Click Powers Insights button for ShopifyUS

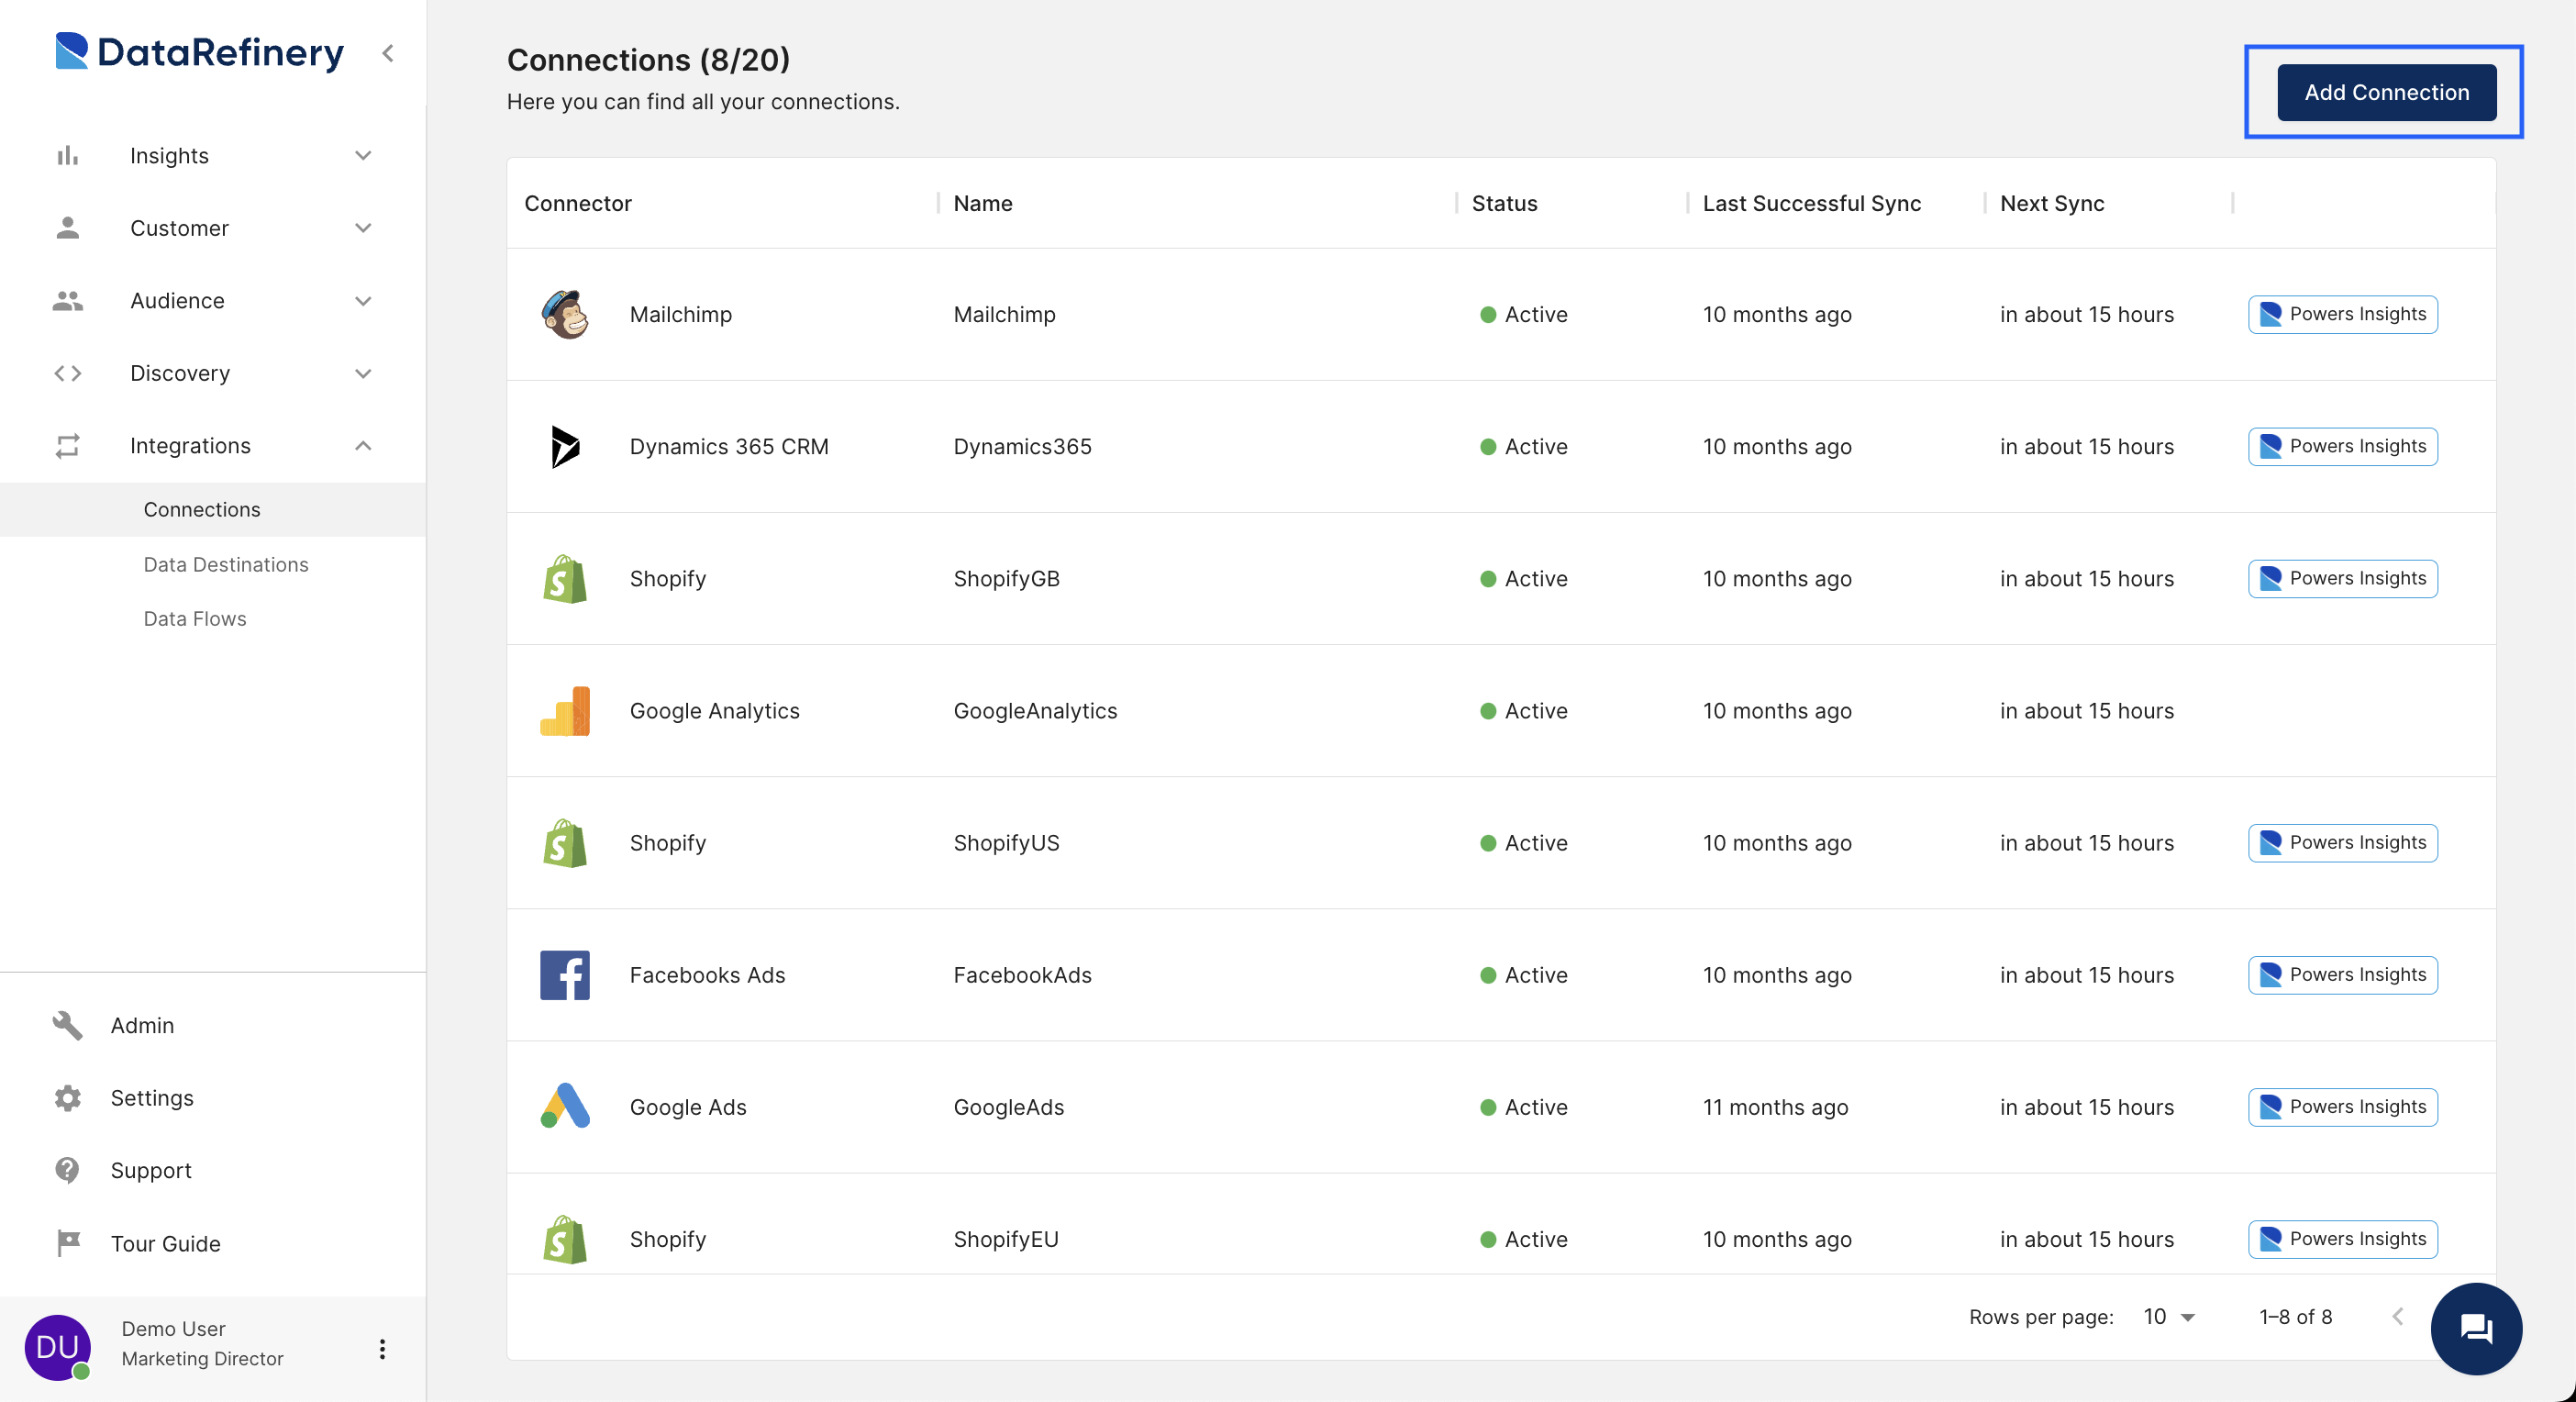coord(2343,842)
